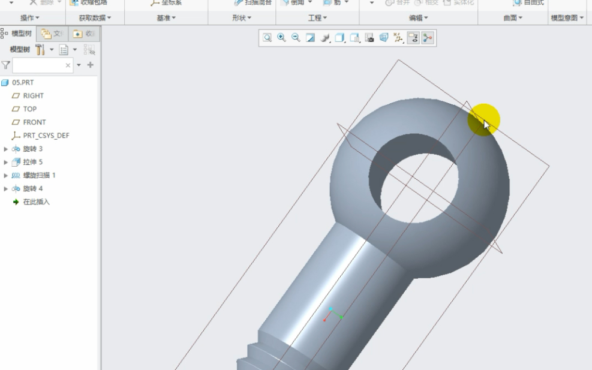Expand the 螺旋扫描 1 feature node
The width and height of the screenshot is (592, 370).
[x=6, y=175]
